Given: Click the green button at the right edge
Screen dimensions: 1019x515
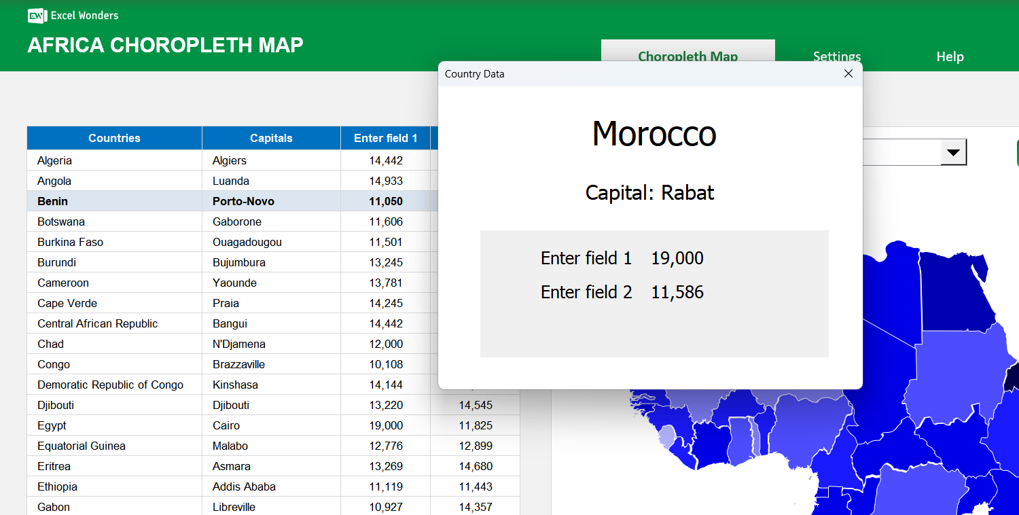Looking at the screenshot, I should tap(1016, 154).
